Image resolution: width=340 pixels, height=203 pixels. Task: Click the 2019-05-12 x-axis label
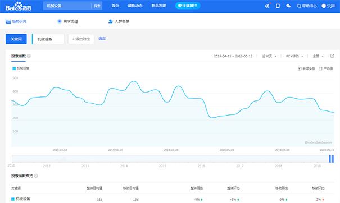tap(327, 150)
